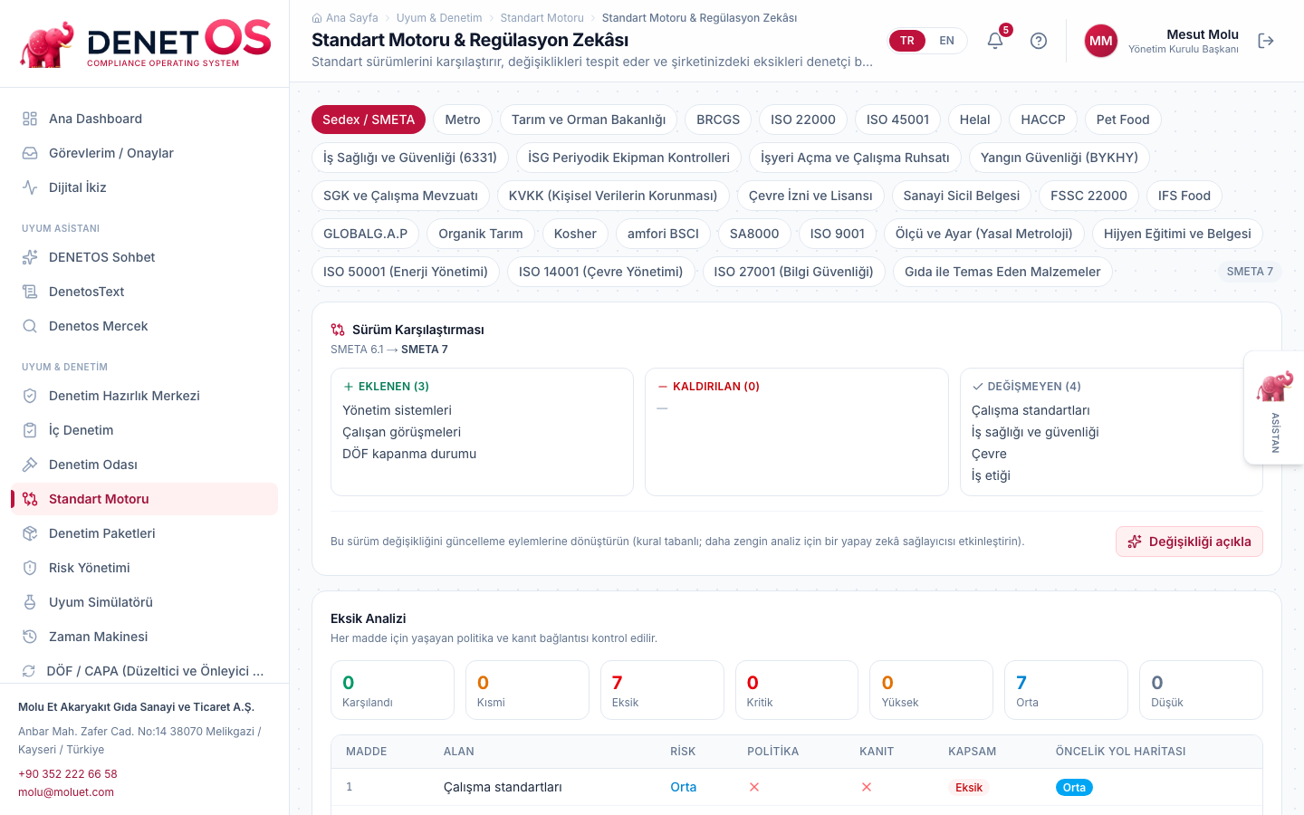
Task: Select the ISO 22000 standard chip
Action: pos(803,120)
